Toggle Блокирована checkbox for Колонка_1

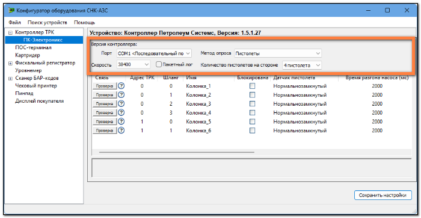pos(252,86)
